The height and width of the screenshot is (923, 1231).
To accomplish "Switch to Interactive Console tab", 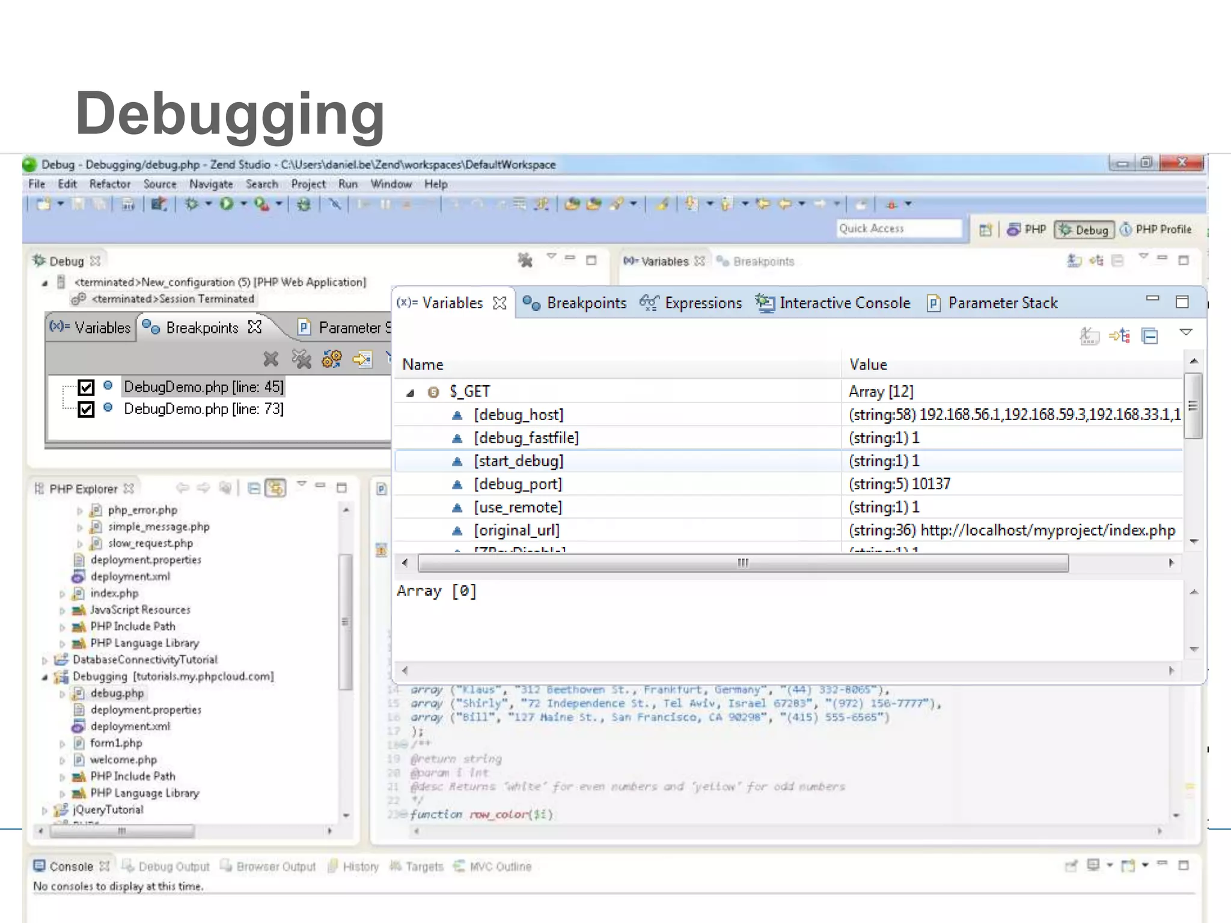I will (833, 303).
